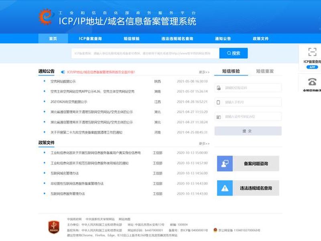
Task: Go to 短信核验 in the navigation bar
Action: pyautogui.click(x=132, y=38)
